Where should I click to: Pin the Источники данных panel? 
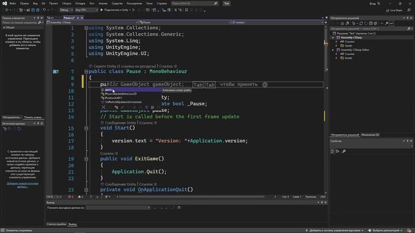click(x=38, y=124)
